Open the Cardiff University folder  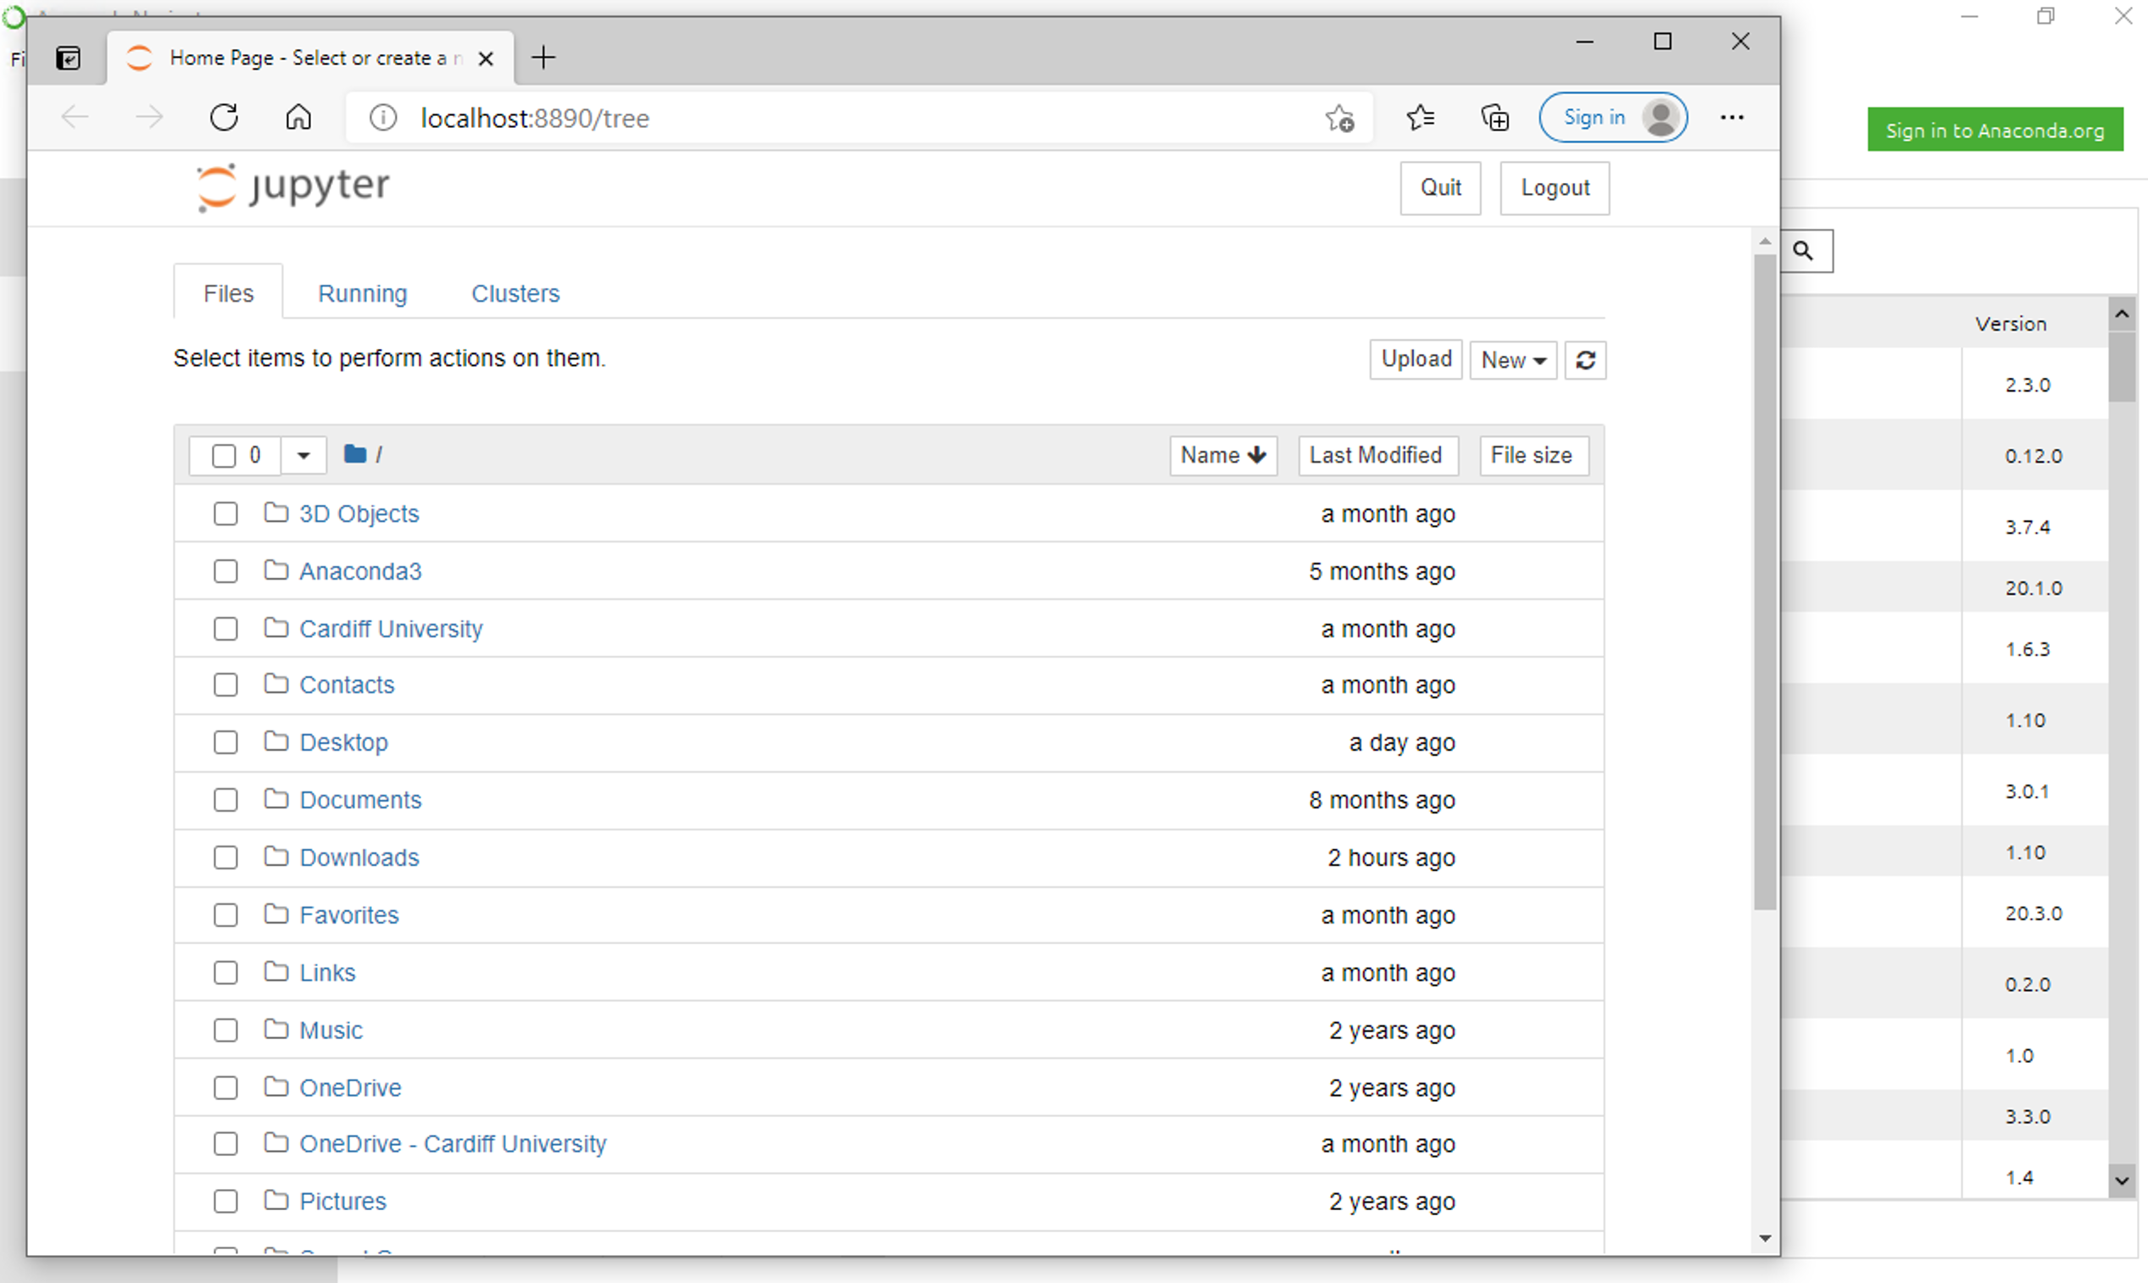pos(391,628)
